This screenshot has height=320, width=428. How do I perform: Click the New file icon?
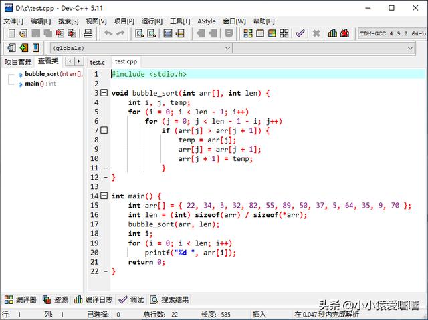[12, 33]
